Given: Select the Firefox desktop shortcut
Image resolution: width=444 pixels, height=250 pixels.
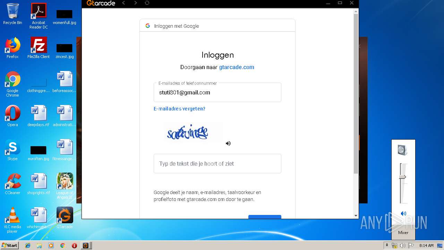Looking at the screenshot, I should pos(12,48).
